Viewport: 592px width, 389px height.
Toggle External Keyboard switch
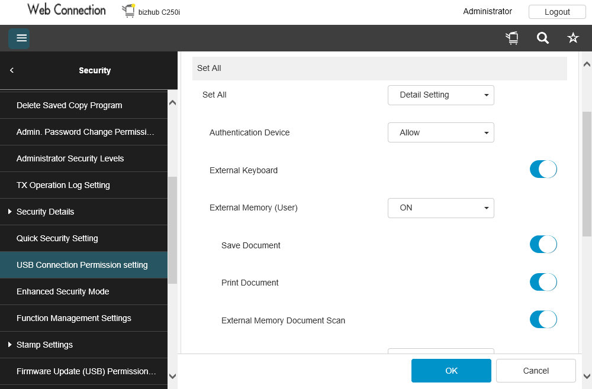click(543, 170)
